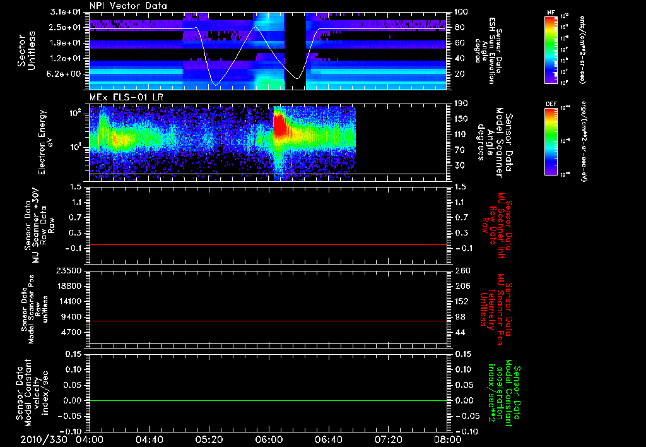Click the red line in Scanner Pos panel
The width and height of the screenshot is (646, 447).
tap(267, 321)
